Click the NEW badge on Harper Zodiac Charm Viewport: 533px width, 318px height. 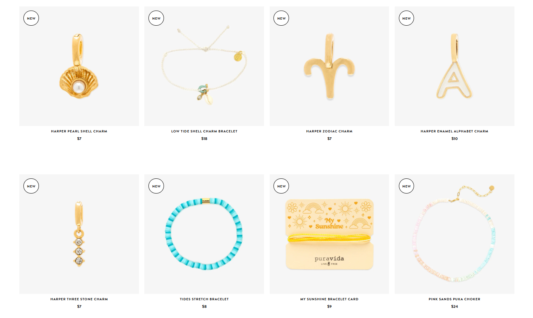(281, 18)
